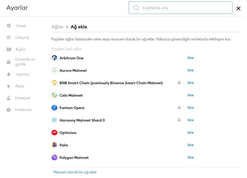
Task: Click the Palm network name
Action: click(x=64, y=145)
